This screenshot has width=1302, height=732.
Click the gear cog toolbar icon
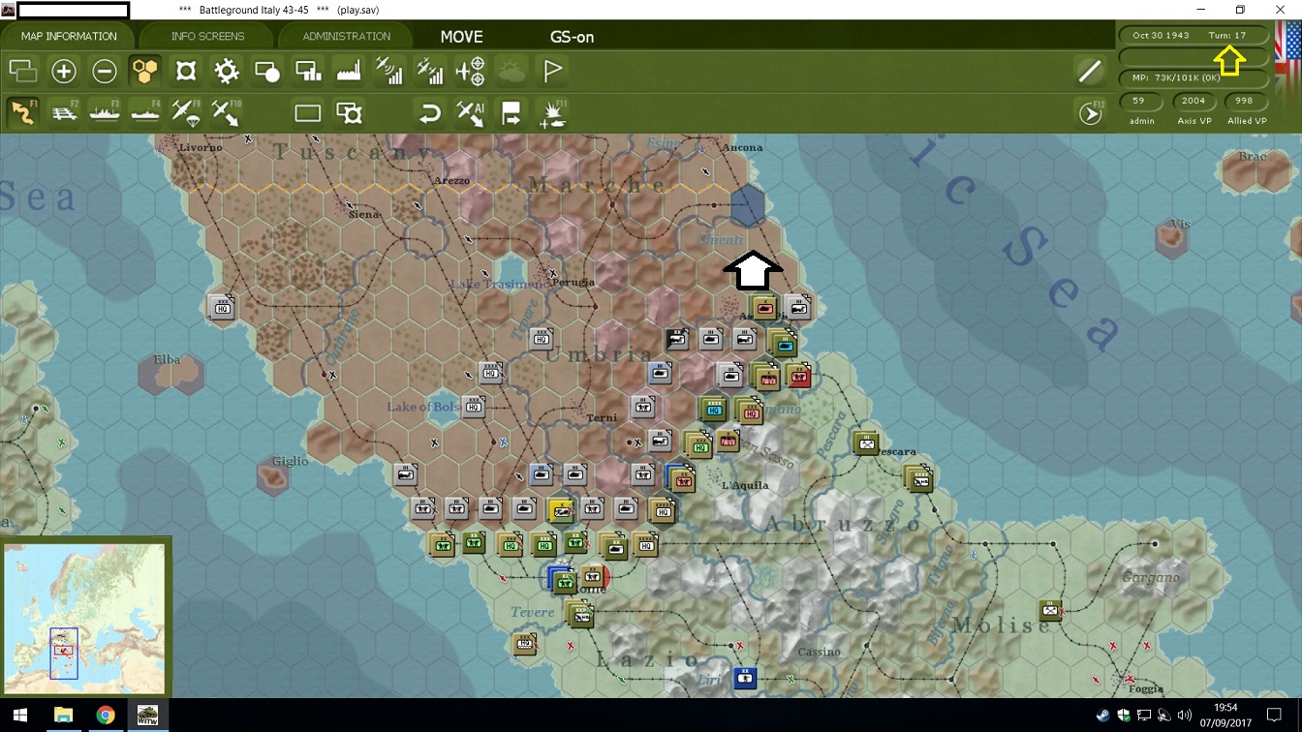click(227, 71)
